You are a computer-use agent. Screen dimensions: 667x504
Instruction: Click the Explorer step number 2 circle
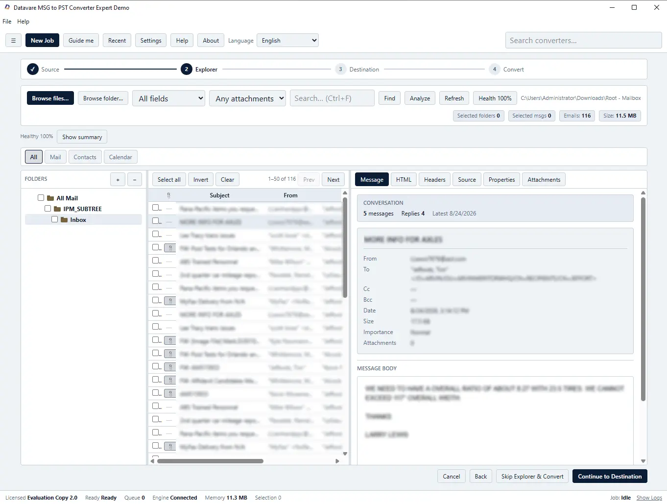pyautogui.click(x=187, y=70)
